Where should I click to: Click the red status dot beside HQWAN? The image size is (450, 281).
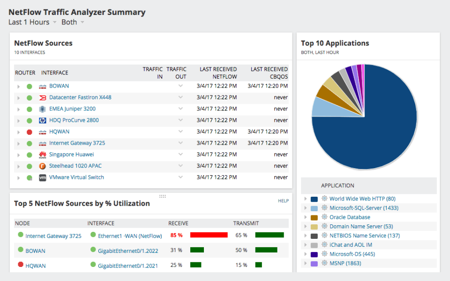pyautogui.click(x=29, y=132)
